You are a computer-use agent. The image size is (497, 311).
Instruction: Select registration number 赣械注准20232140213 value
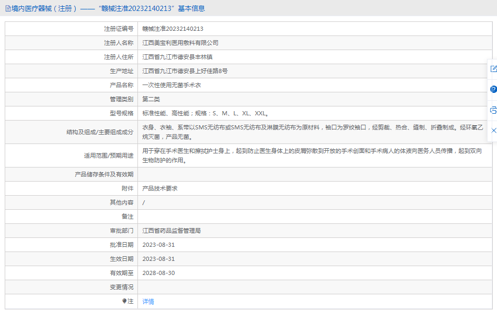tap(173, 29)
